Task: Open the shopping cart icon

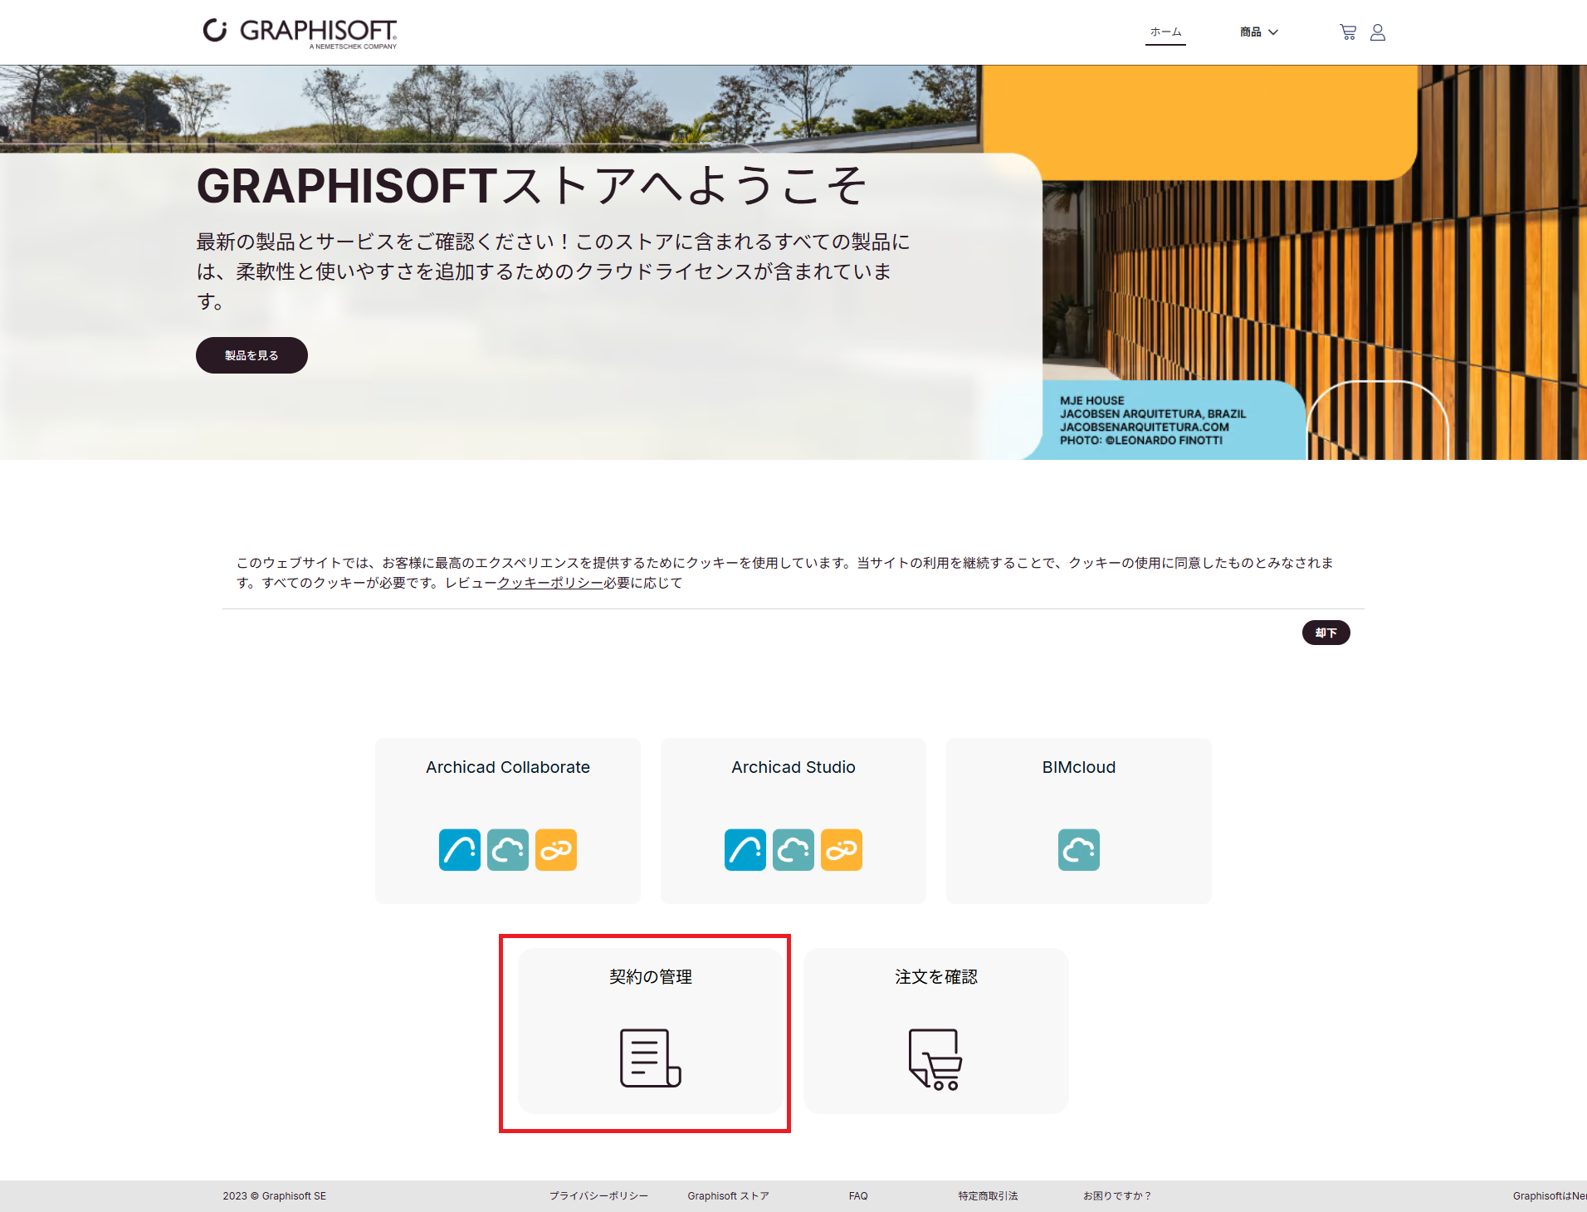Action: click(x=1348, y=32)
